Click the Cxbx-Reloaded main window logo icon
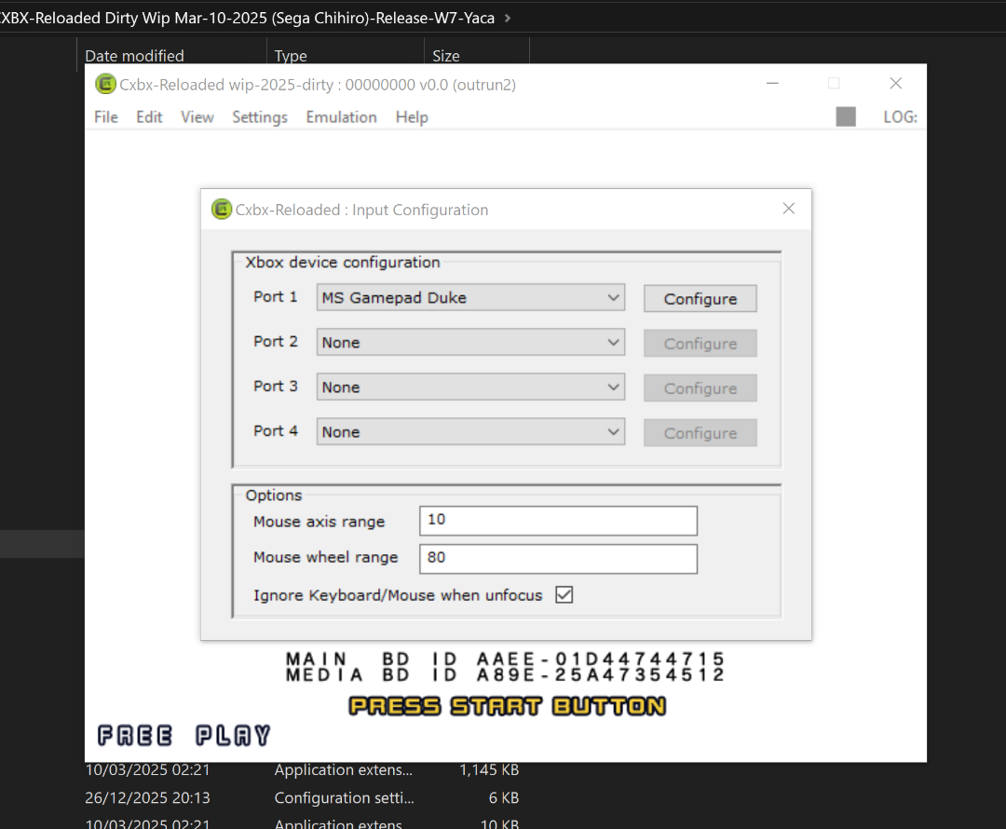Image resolution: width=1006 pixels, height=829 pixels. tap(106, 84)
